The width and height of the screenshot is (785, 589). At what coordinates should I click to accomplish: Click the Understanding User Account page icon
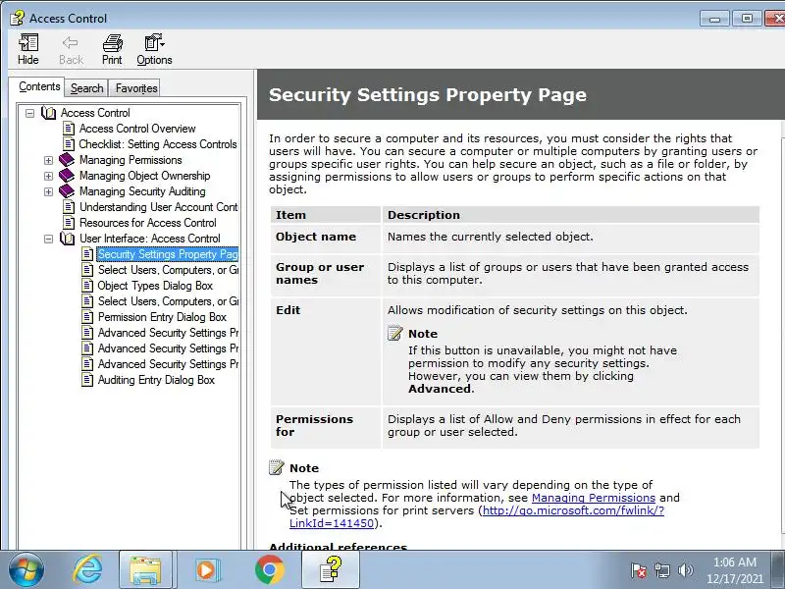[69, 207]
